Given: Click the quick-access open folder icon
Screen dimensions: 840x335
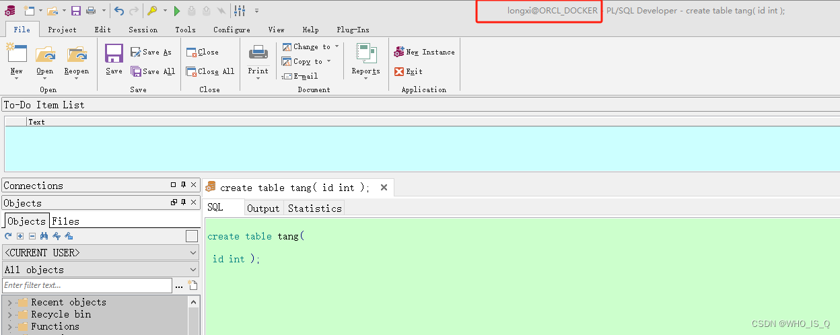Looking at the screenshot, I should click(53, 11).
